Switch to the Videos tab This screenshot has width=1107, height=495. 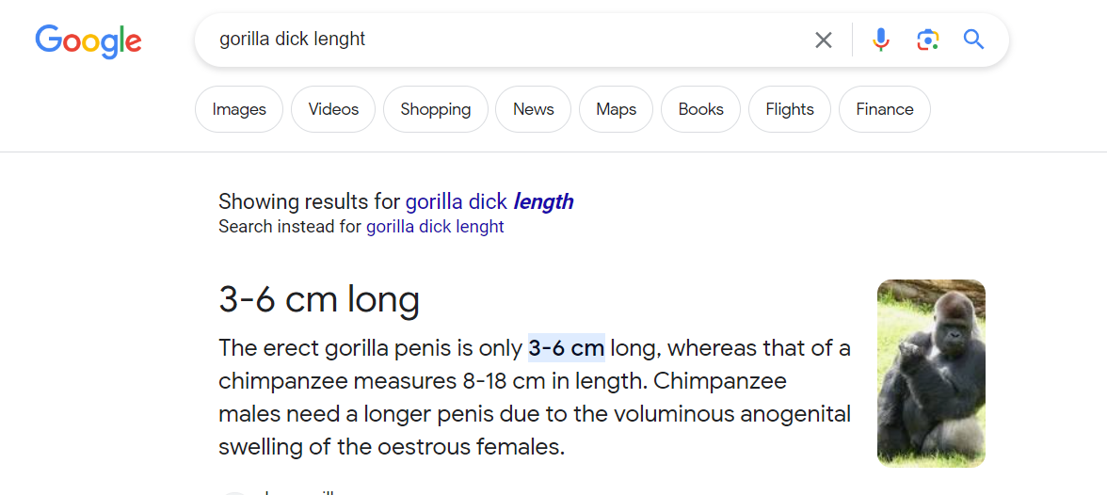point(333,109)
